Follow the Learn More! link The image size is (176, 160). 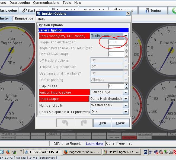(95, 144)
